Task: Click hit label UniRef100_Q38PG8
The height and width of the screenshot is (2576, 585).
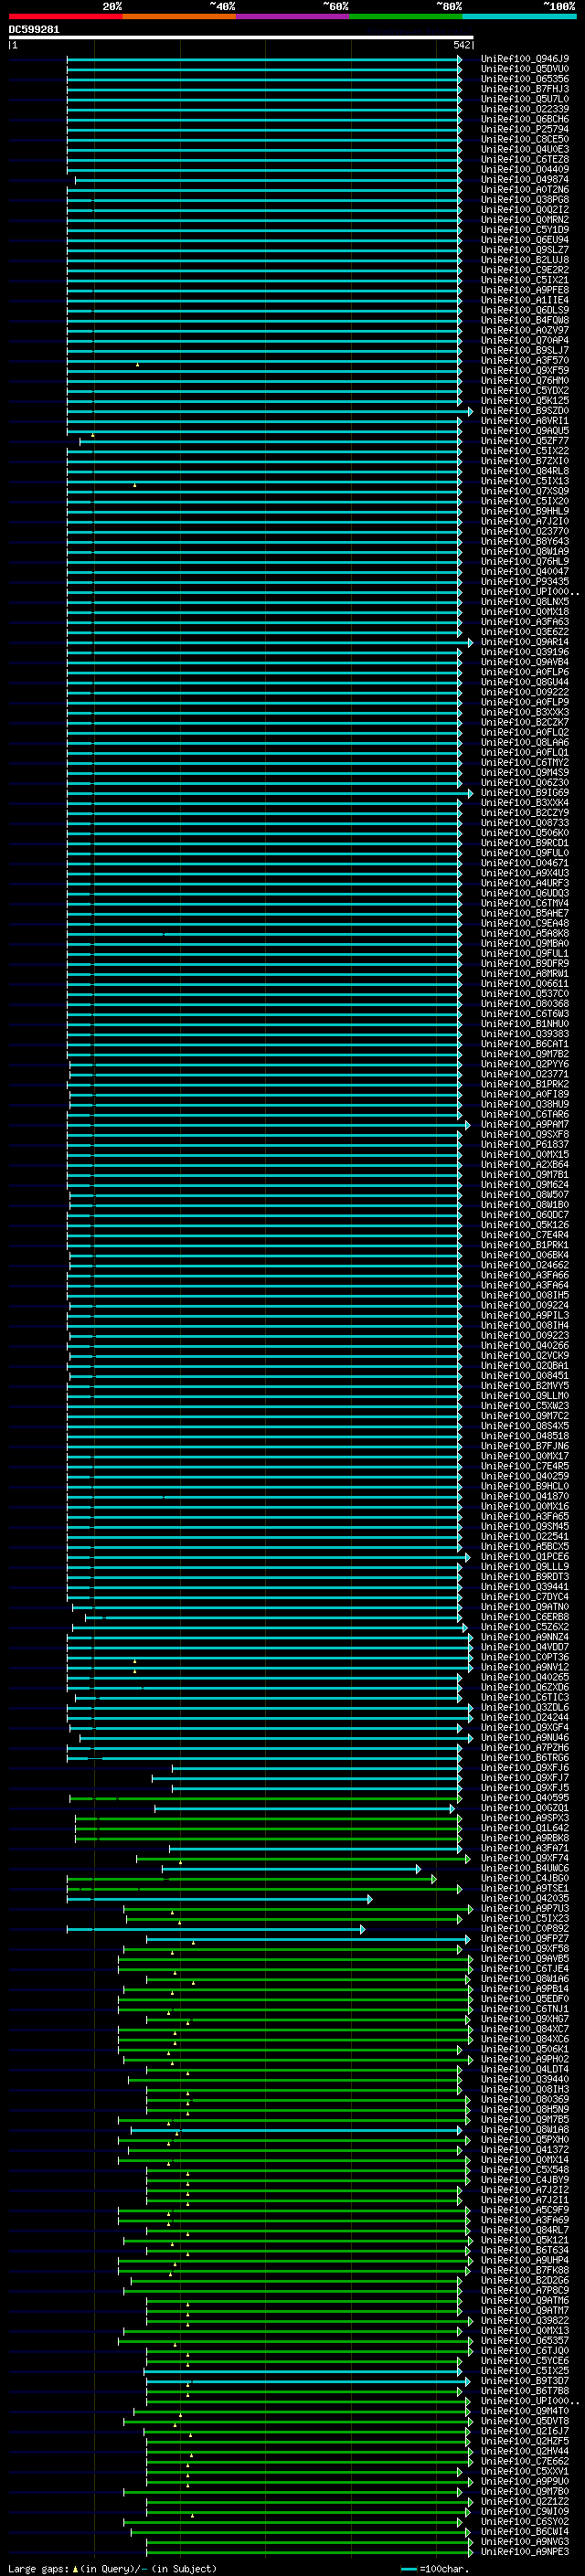Action: click(525, 200)
